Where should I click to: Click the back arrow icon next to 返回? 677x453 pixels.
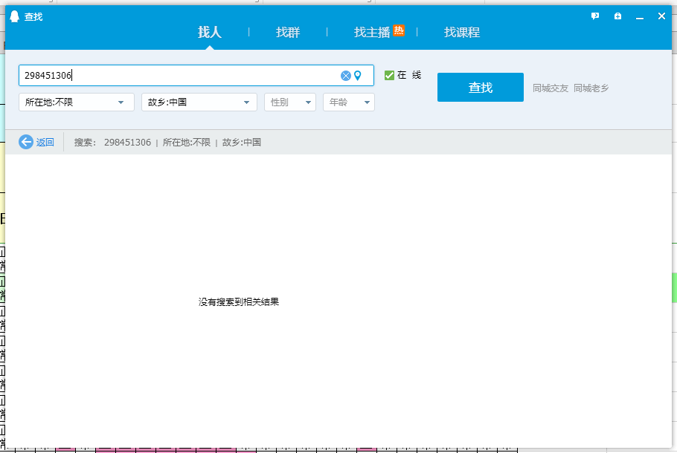click(x=26, y=142)
